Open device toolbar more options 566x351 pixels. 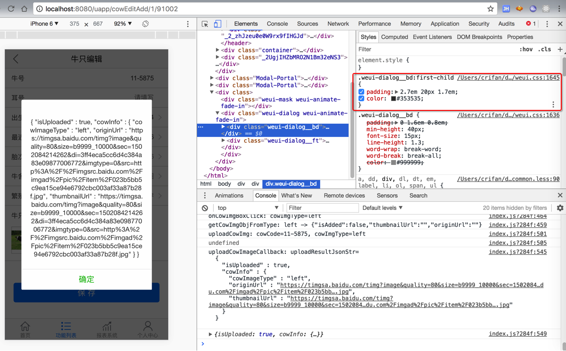[x=188, y=24]
